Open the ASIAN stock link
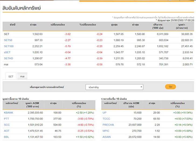 click(107, 137)
